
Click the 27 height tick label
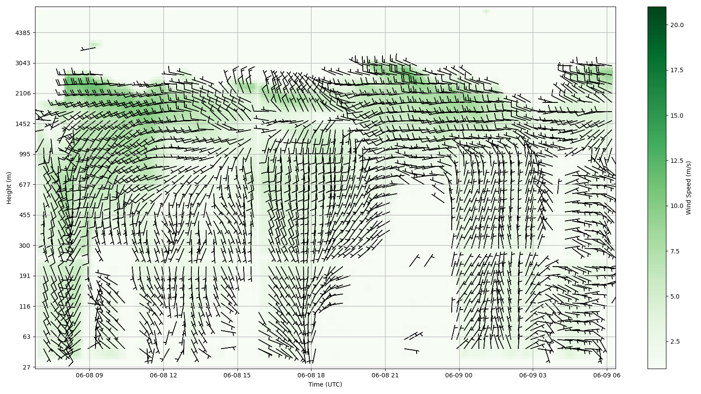point(26,367)
